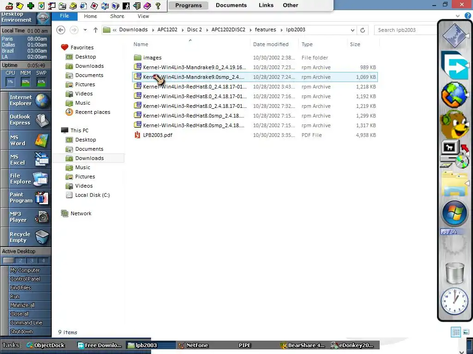Click the SWP usage meter
This screenshot has width=473, height=354.
pos(41,82)
